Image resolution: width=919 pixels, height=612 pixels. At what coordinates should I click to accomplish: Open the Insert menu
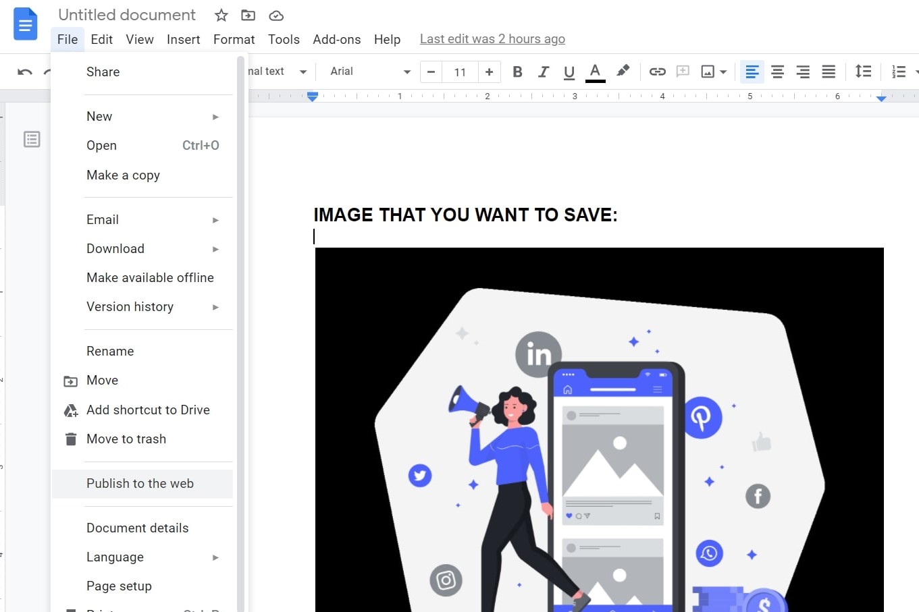pos(184,39)
